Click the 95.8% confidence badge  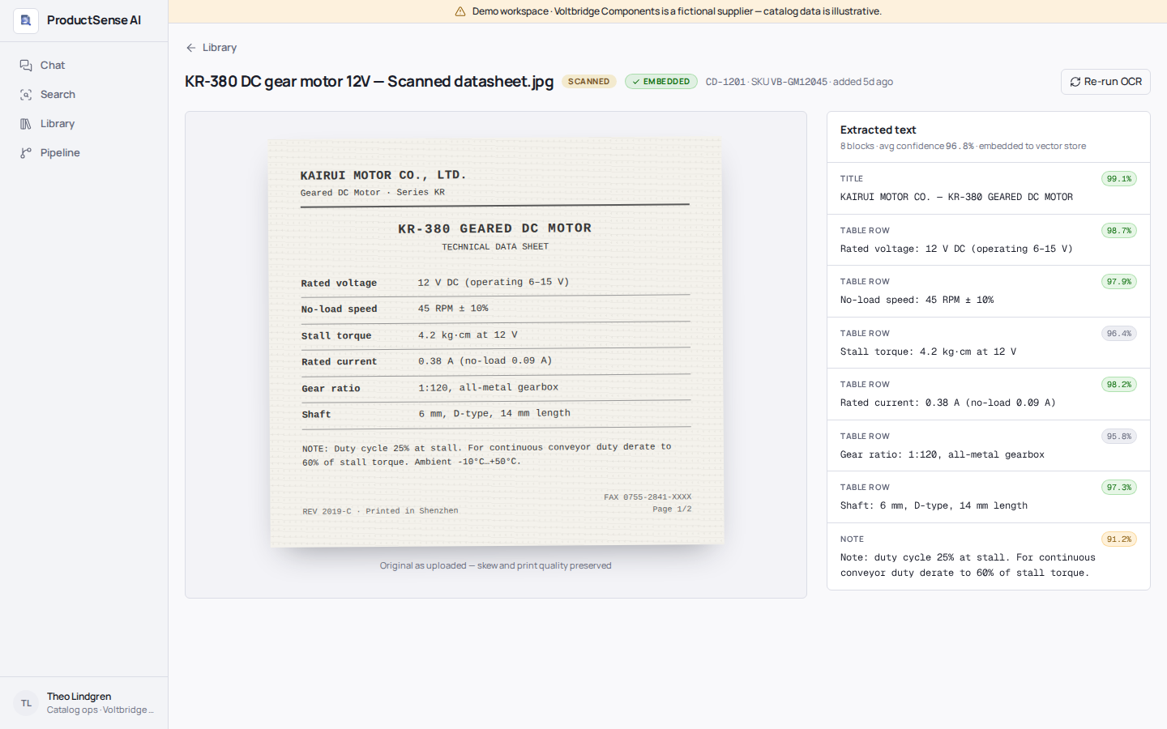click(x=1119, y=437)
